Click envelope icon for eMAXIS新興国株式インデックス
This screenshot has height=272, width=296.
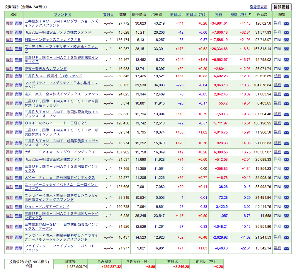[286, 60]
